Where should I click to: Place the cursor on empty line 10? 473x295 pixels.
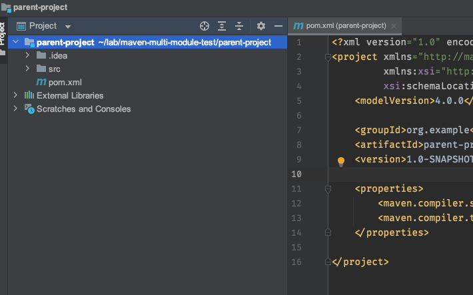[400, 174]
